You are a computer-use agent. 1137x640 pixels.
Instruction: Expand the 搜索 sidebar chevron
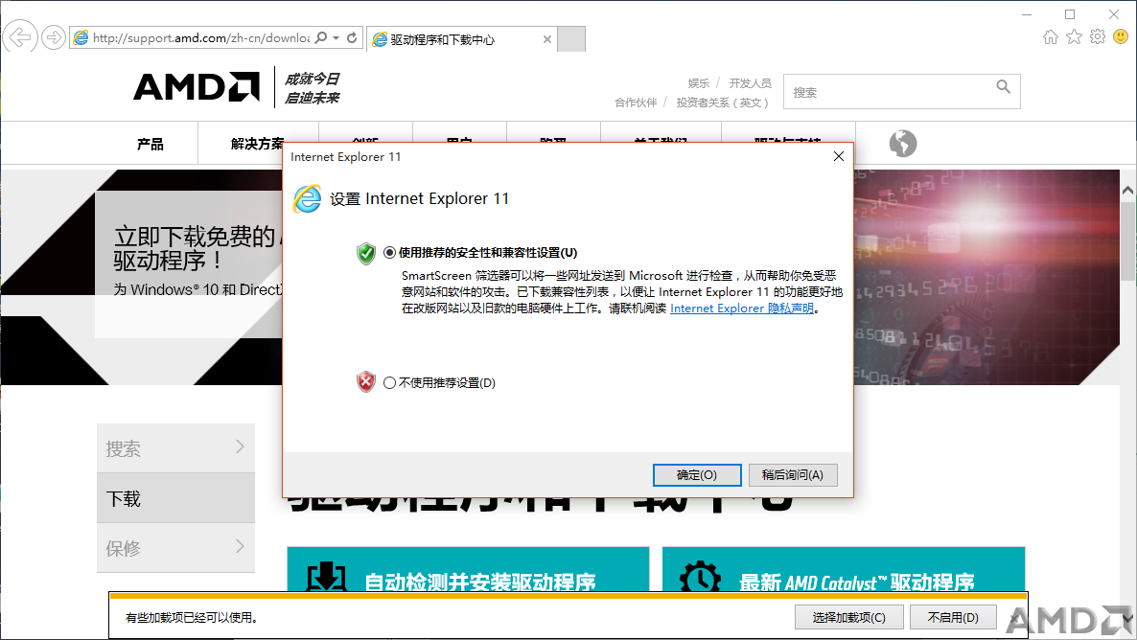pos(240,446)
